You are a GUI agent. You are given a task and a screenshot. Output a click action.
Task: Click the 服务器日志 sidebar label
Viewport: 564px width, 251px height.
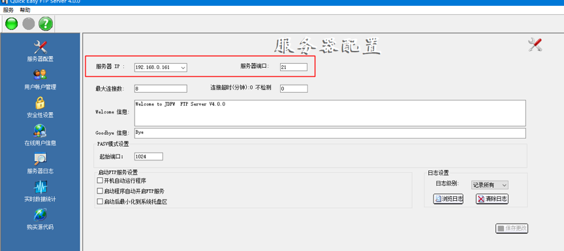(x=40, y=171)
